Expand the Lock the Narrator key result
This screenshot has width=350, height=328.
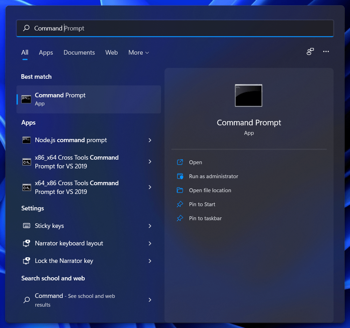click(150, 261)
